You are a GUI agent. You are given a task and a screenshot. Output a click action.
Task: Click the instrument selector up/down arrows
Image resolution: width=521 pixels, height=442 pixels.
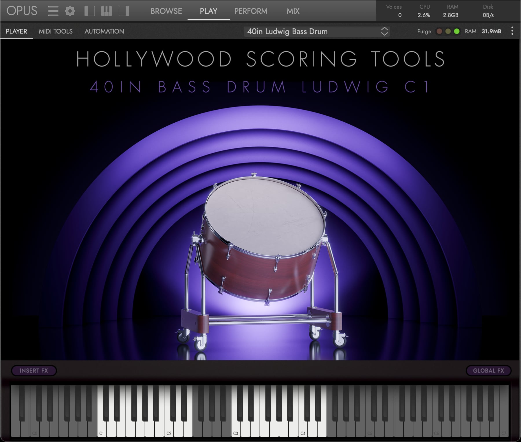pyautogui.click(x=384, y=31)
